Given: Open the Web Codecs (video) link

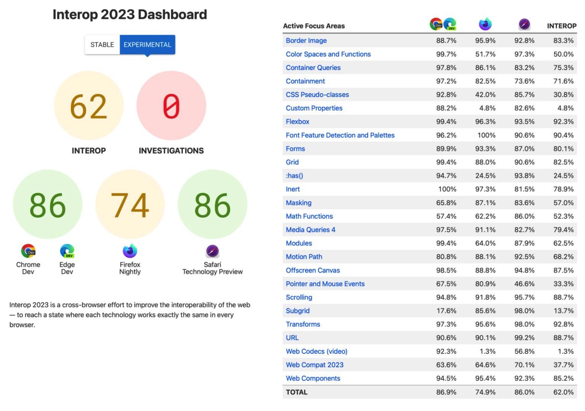Looking at the screenshot, I should 316,351.
